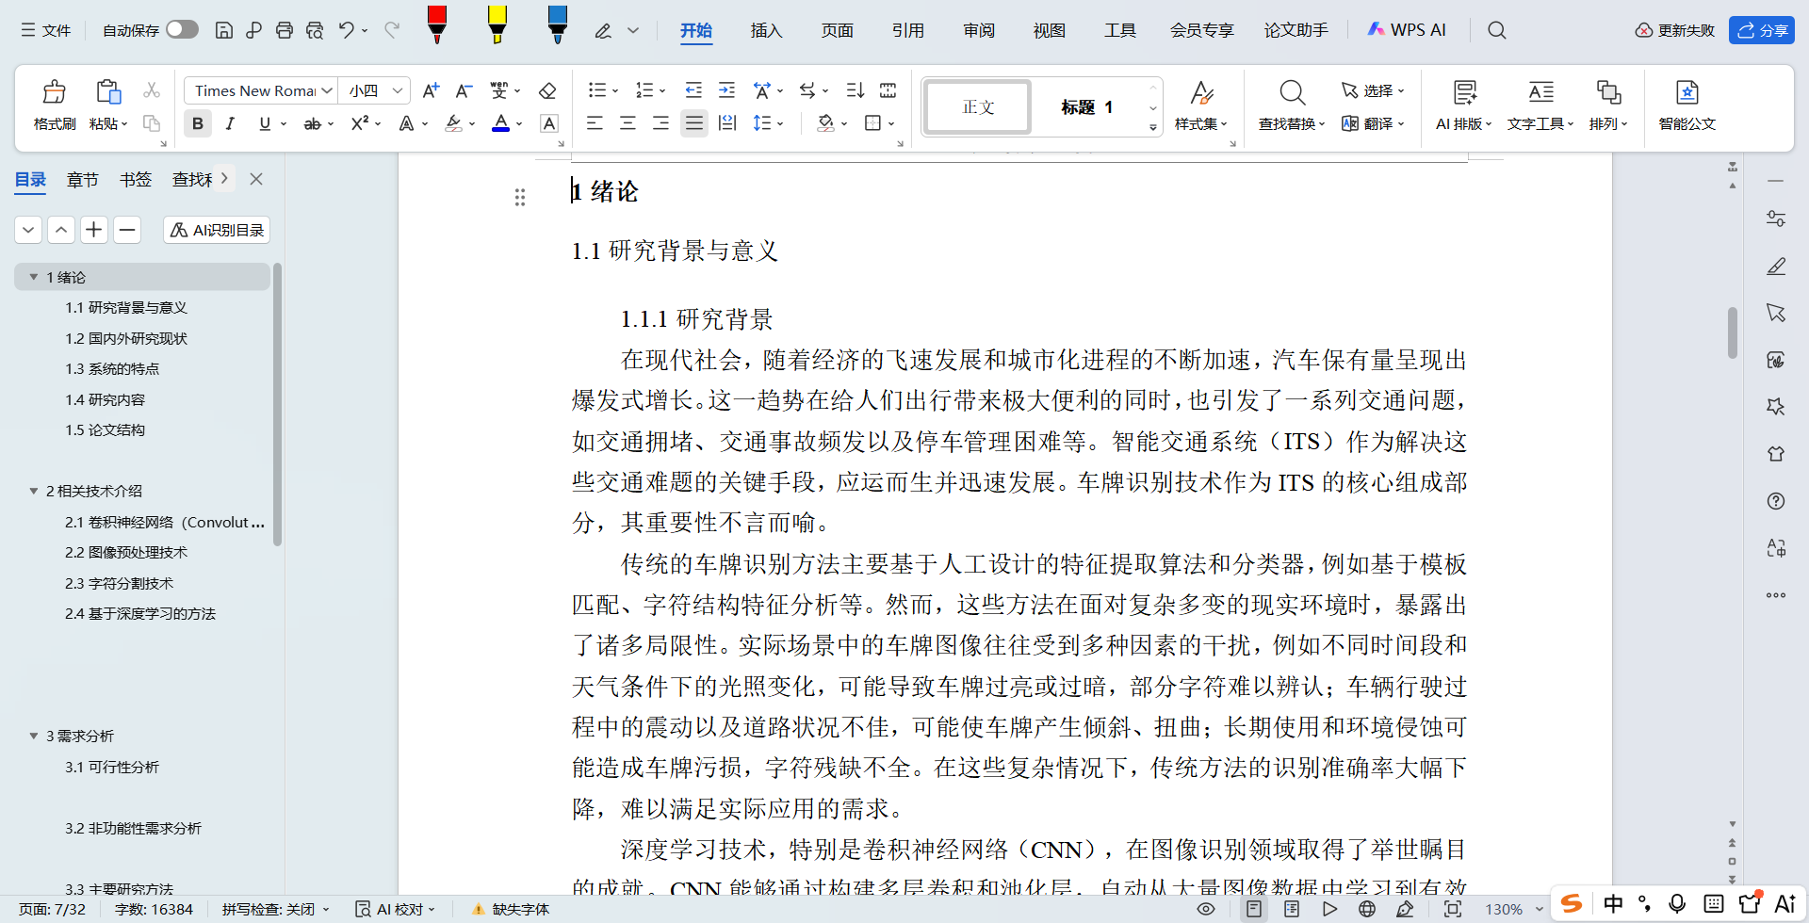Screen dimensions: 1809x923
Task: Collapse the 1 绪论 outline section
Action: (x=34, y=277)
